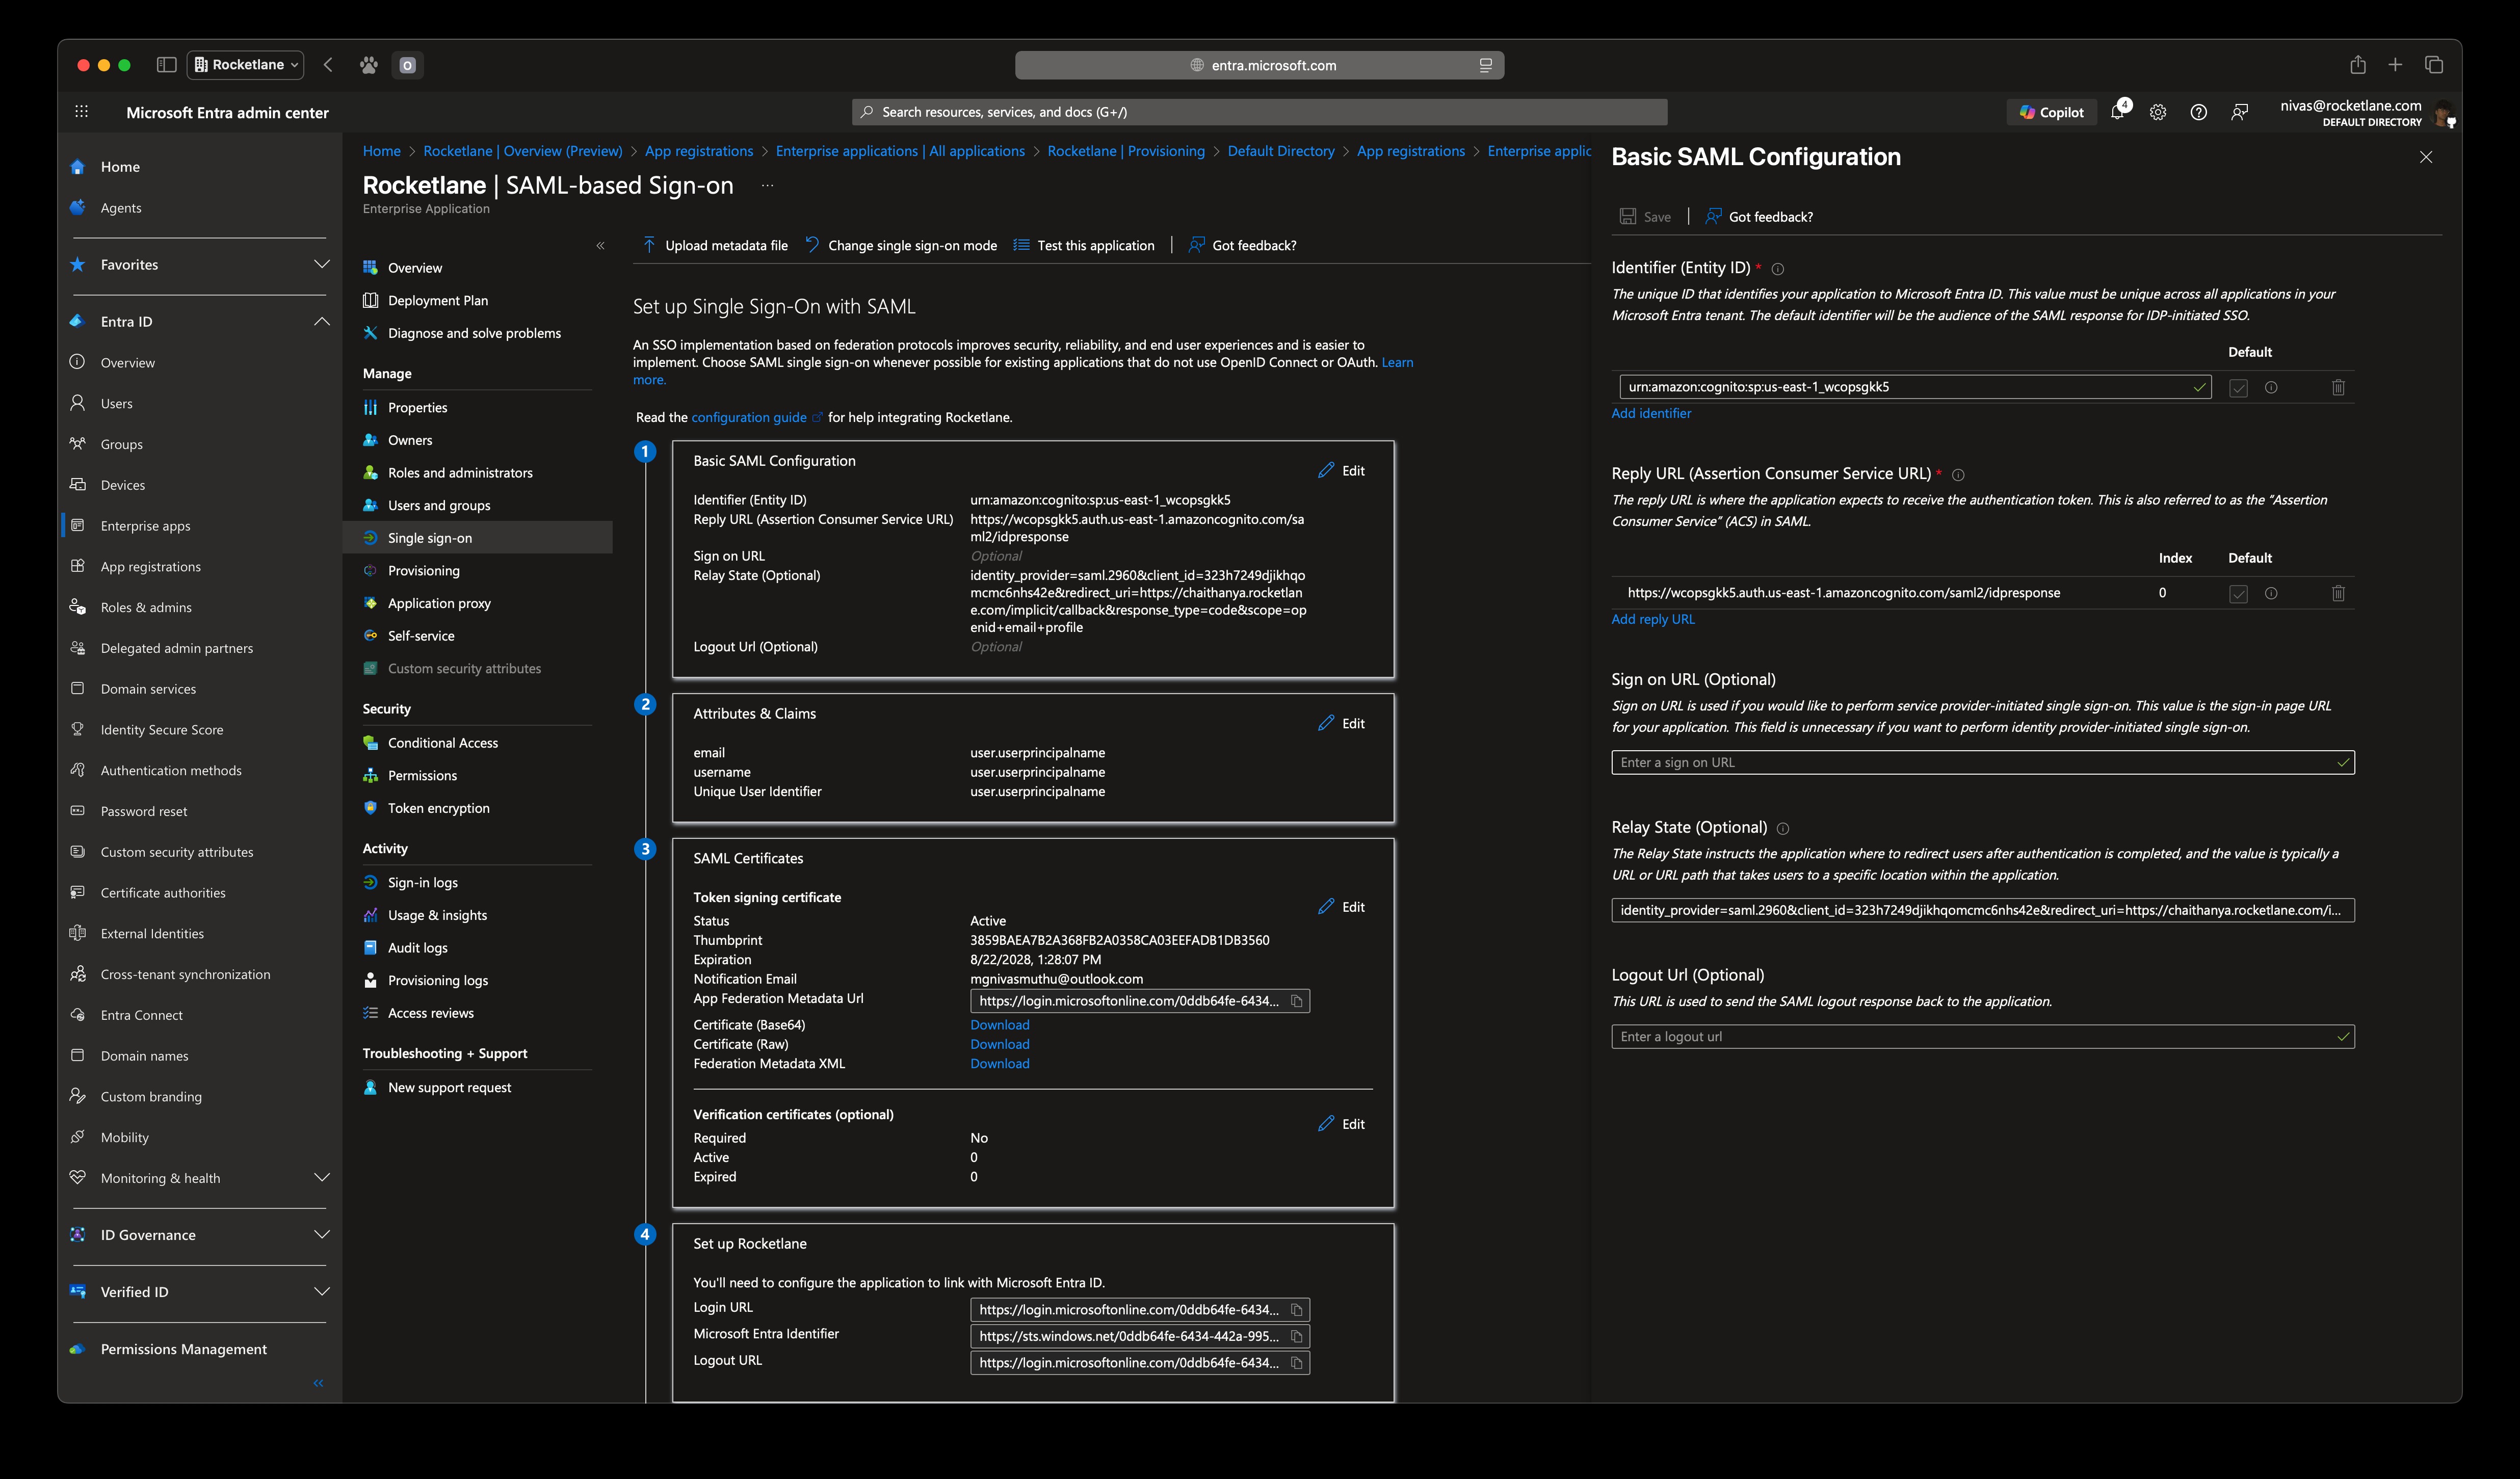
Task: Click the Add identifier link
Action: click(x=1651, y=414)
